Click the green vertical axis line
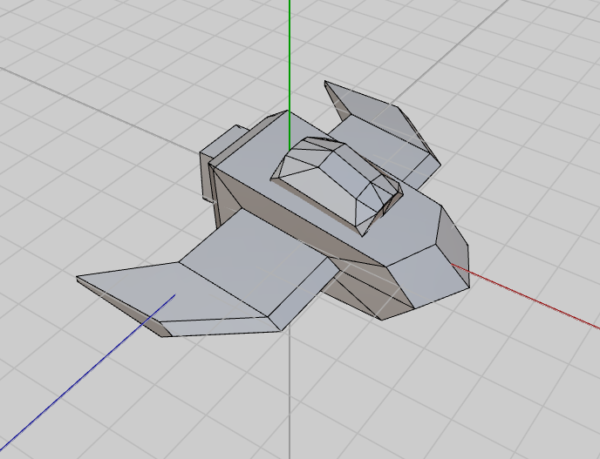This screenshot has height=459, width=600. tap(290, 75)
